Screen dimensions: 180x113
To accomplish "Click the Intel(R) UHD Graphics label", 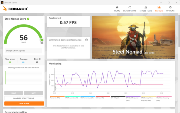I will (x=15, y=51).
